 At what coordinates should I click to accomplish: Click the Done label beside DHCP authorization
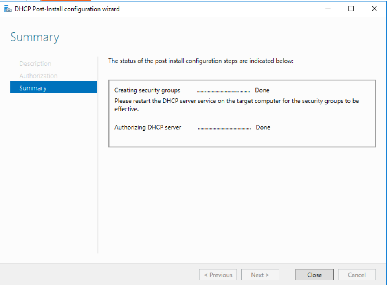(x=263, y=127)
